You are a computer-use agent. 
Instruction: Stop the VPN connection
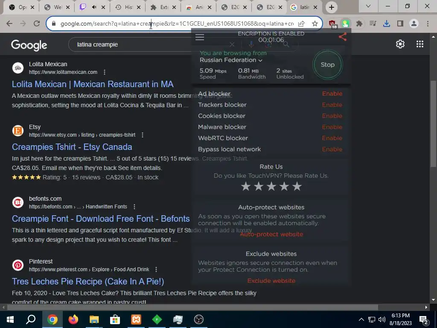point(327,64)
